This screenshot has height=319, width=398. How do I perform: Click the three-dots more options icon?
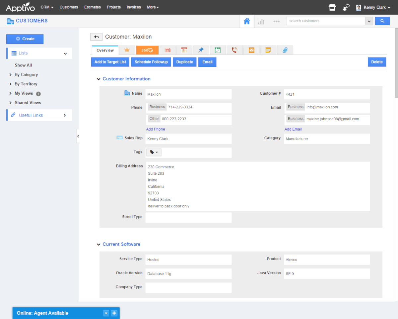pyautogui.click(x=276, y=21)
